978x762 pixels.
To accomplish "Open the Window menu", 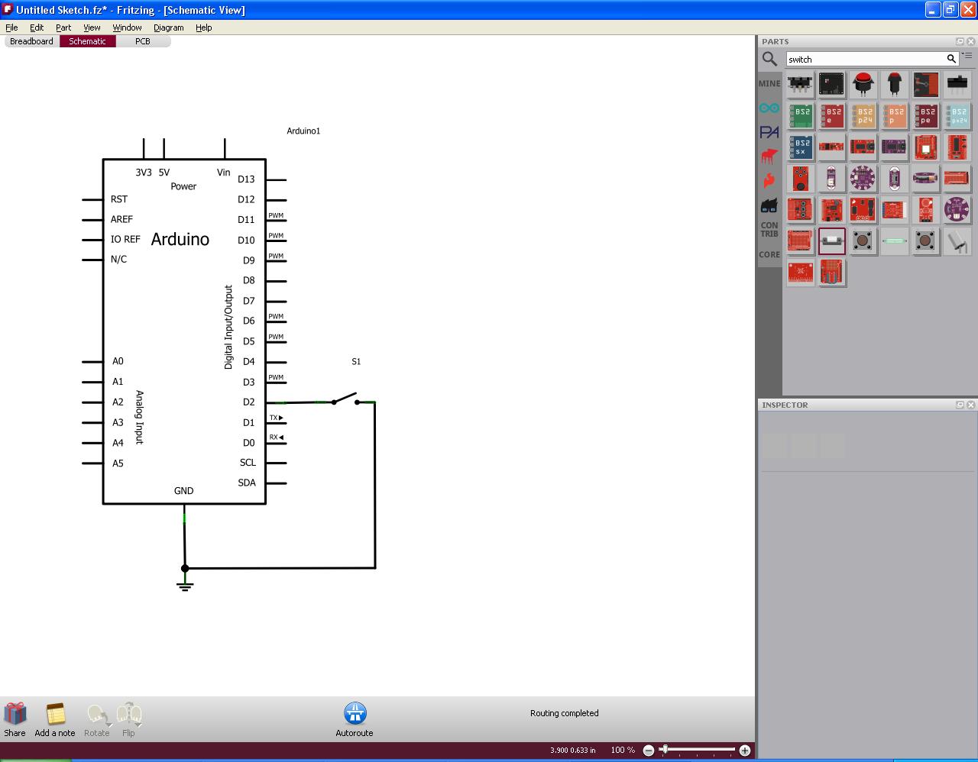I will (127, 27).
